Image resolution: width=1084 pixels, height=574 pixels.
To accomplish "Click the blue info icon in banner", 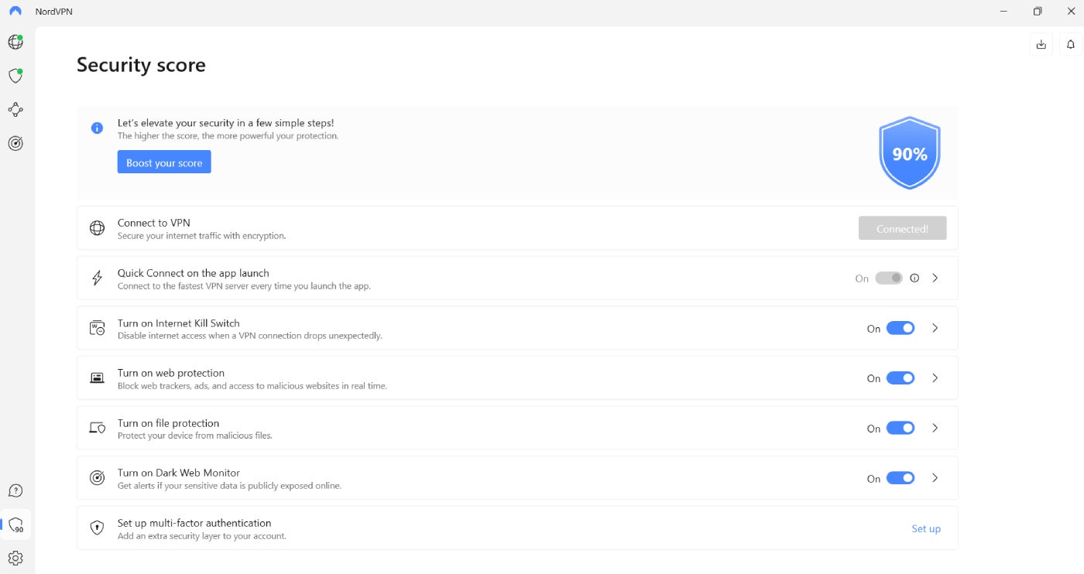I will tap(97, 128).
